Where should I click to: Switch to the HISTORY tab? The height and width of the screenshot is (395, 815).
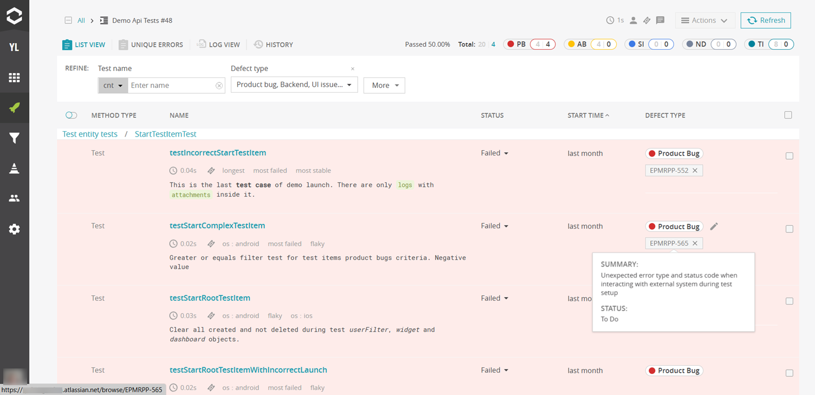pyautogui.click(x=274, y=45)
